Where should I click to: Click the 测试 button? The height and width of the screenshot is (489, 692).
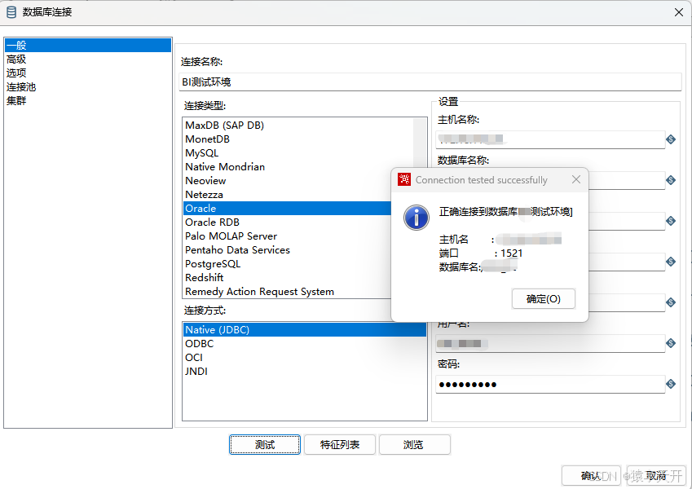[x=265, y=444]
